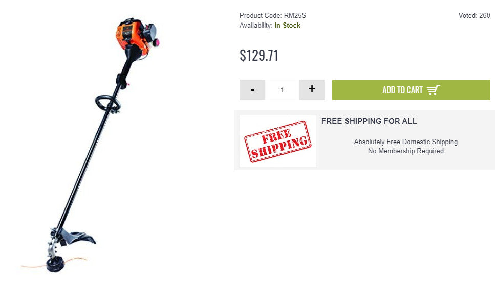Increase quantity with the plus button
This screenshot has width=497, height=281.
pyautogui.click(x=312, y=90)
